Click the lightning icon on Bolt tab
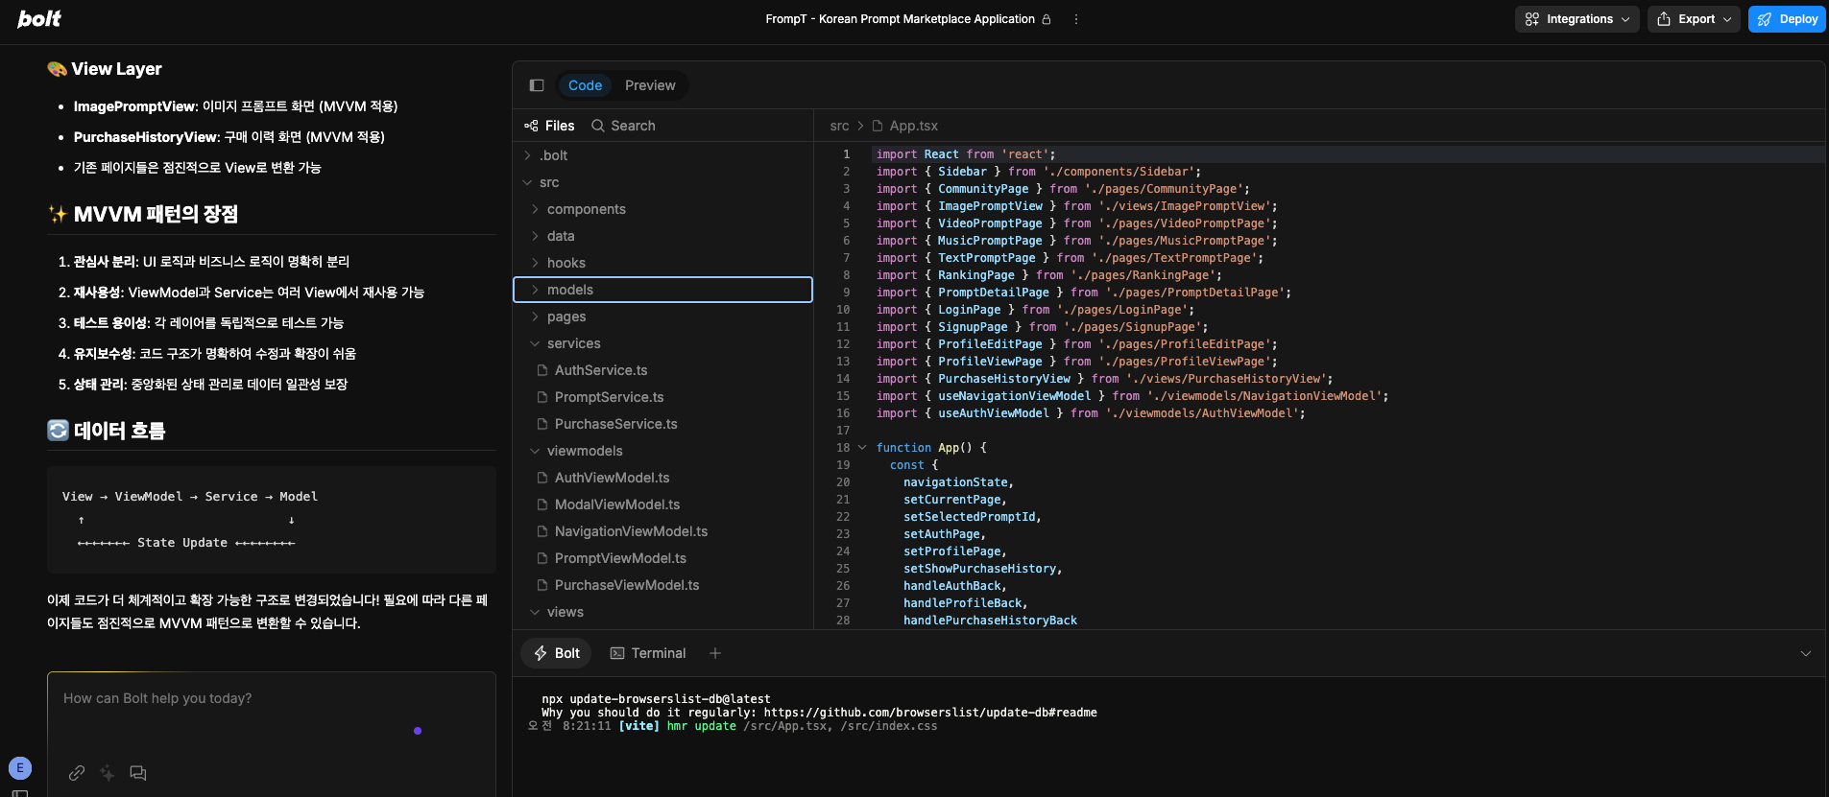 pyautogui.click(x=541, y=653)
